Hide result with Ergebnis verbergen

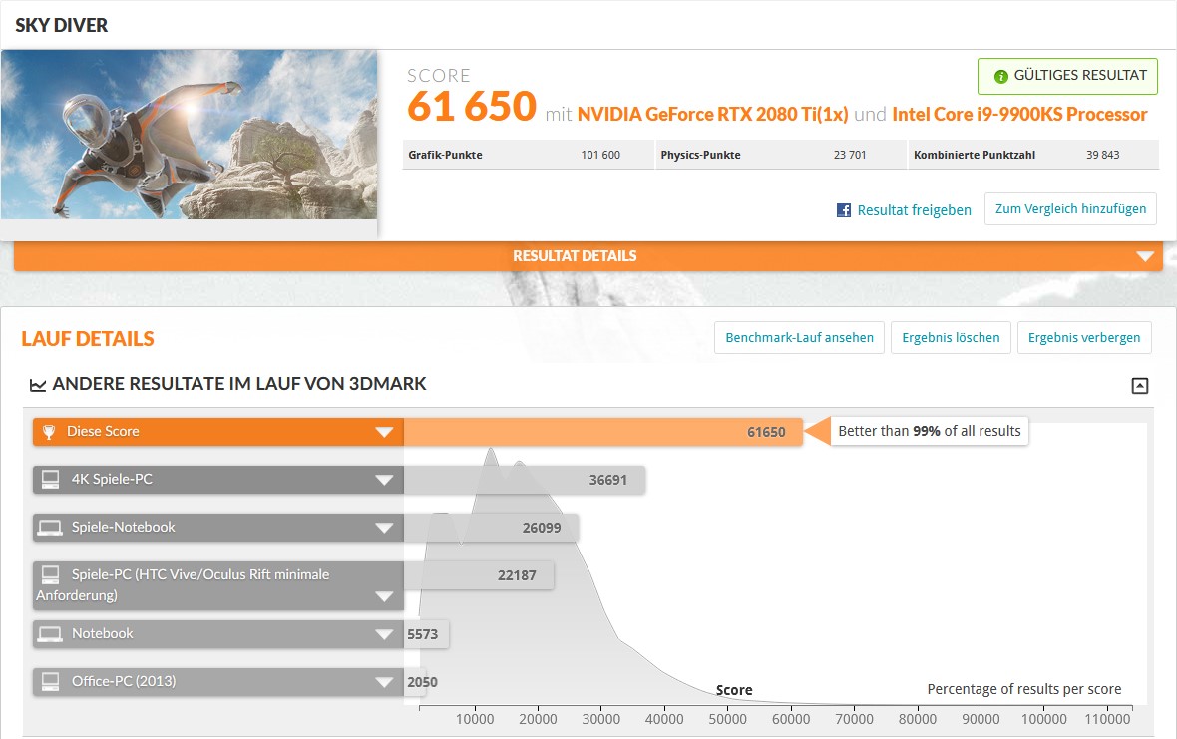[1084, 338]
